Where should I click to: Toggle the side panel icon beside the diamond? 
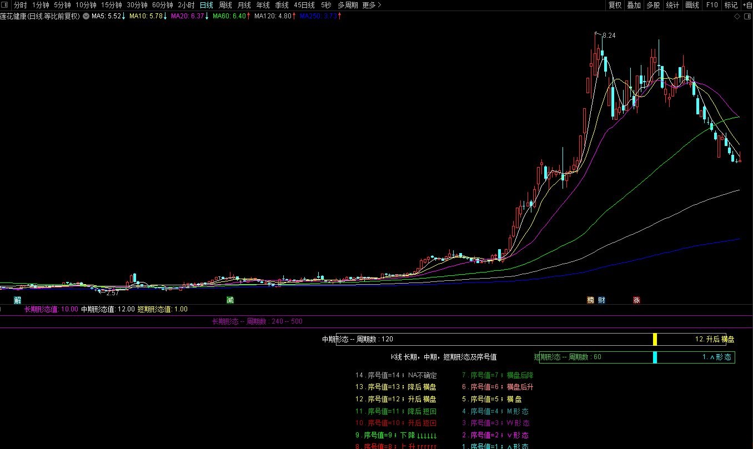pos(747,16)
